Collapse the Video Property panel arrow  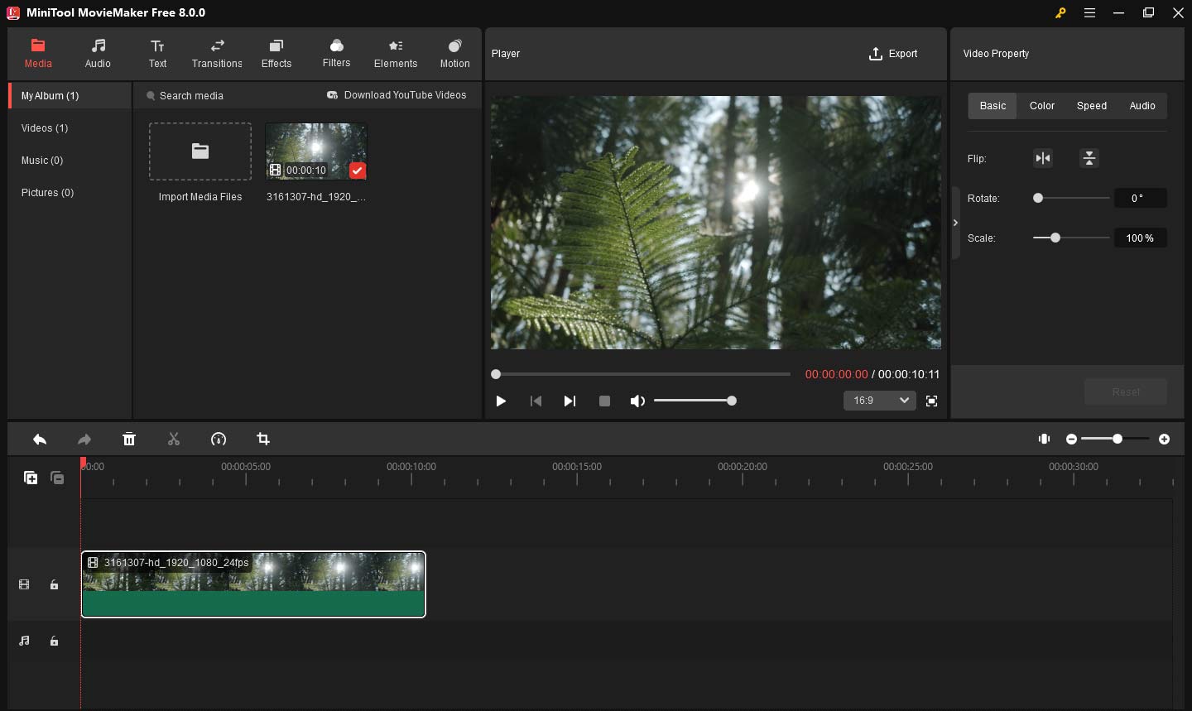[955, 223]
